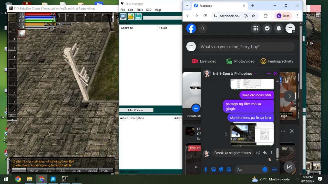Click the facebook.co... address bar
This screenshot has width=328, height=184.
tap(230, 16)
